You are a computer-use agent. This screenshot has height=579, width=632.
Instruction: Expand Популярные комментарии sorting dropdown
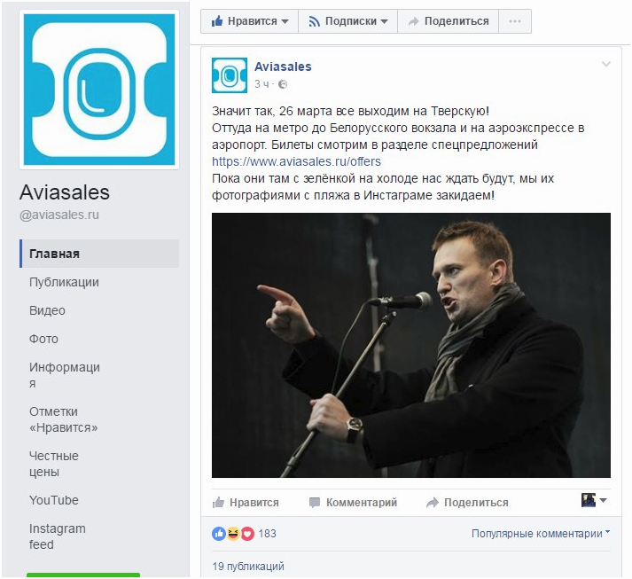click(x=541, y=534)
